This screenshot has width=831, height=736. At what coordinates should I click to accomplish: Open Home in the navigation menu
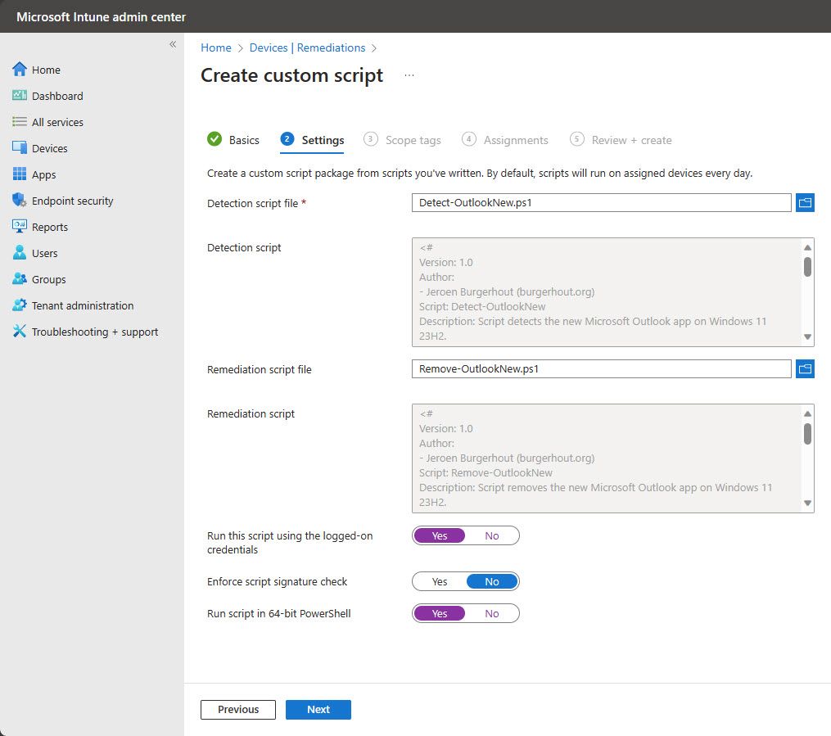click(x=46, y=70)
